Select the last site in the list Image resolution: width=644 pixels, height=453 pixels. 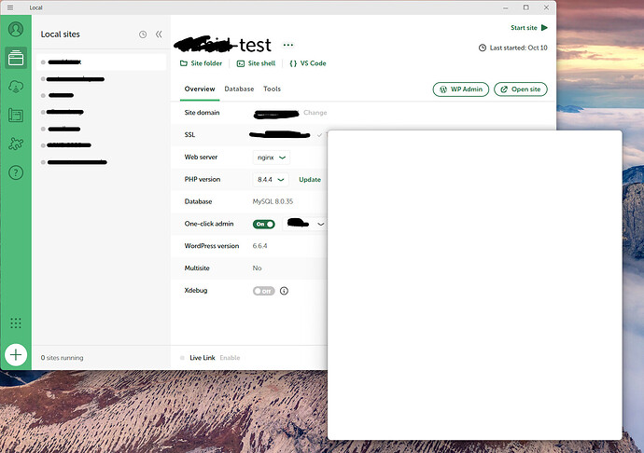pos(101,162)
